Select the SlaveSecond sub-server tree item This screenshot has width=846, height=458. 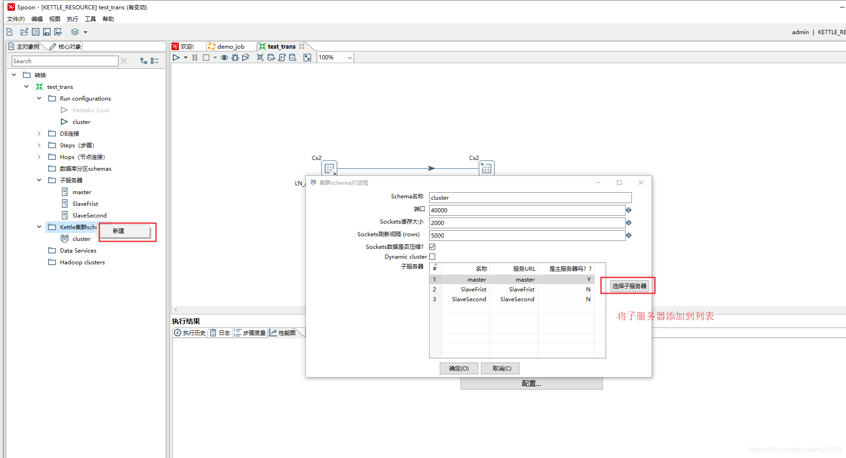coord(89,215)
